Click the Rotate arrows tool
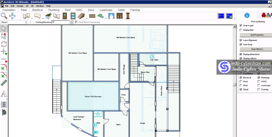The height and width of the screenshot is (137, 272). (4, 44)
